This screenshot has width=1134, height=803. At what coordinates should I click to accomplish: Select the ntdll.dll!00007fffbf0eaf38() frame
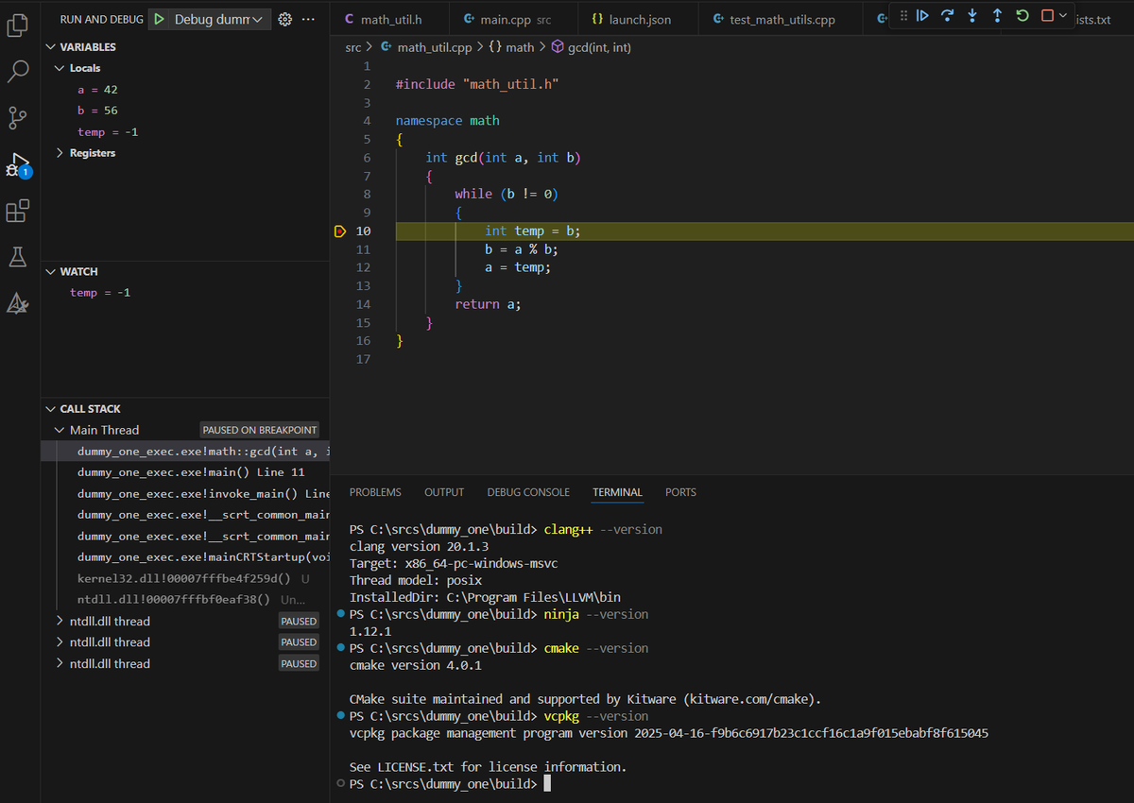(x=184, y=600)
